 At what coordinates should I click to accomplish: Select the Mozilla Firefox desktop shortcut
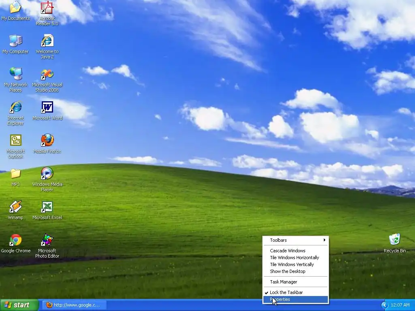pyautogui.click(x=47, y=144)
